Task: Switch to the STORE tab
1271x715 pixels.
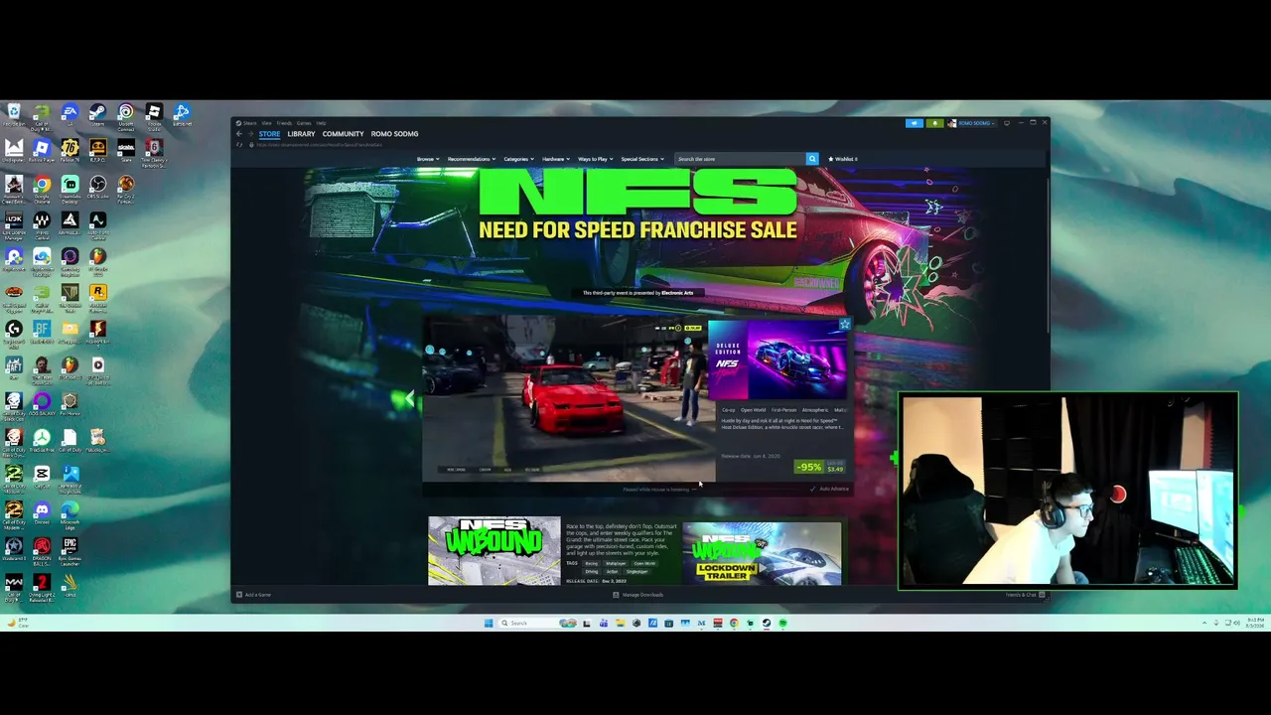Action: click(x=269, y=134)
